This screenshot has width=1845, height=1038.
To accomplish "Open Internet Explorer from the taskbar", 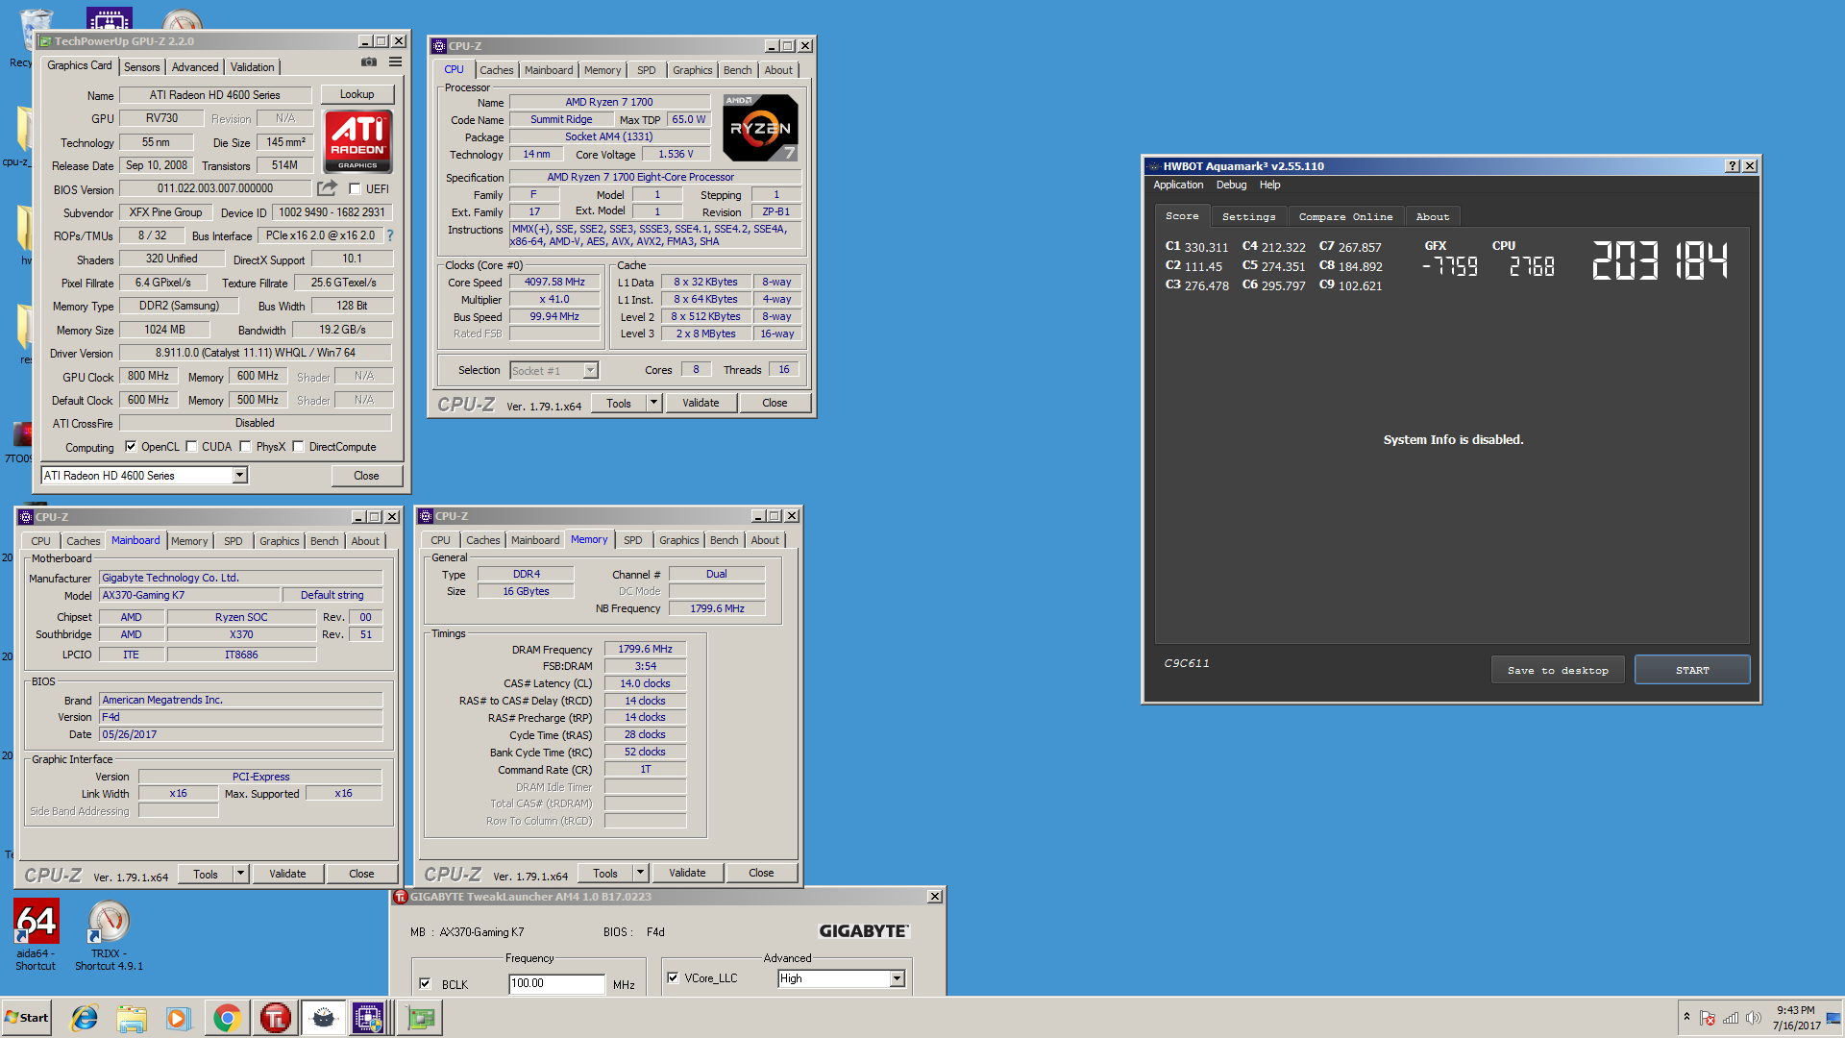I will pos(85,1018).
